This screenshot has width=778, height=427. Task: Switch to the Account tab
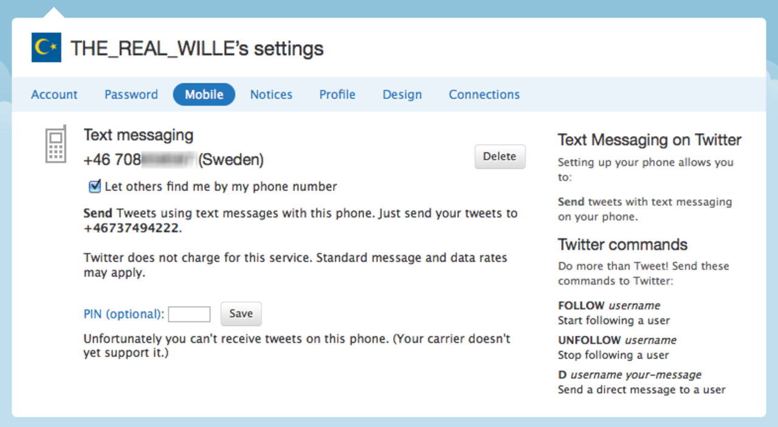pos(54,94)
